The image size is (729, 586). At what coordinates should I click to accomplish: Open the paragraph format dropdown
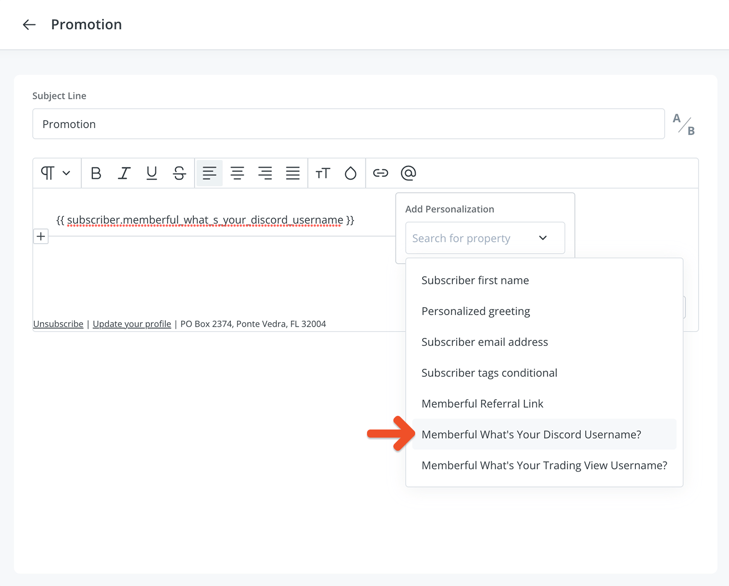click(x=56, y=173)
